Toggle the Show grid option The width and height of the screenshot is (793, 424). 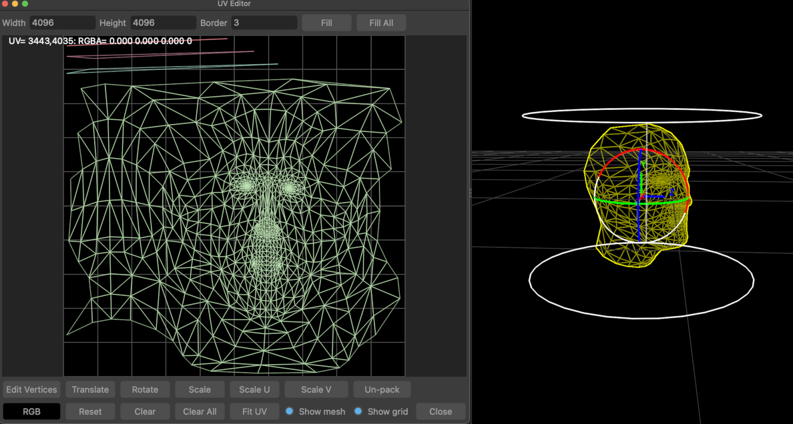358,411
